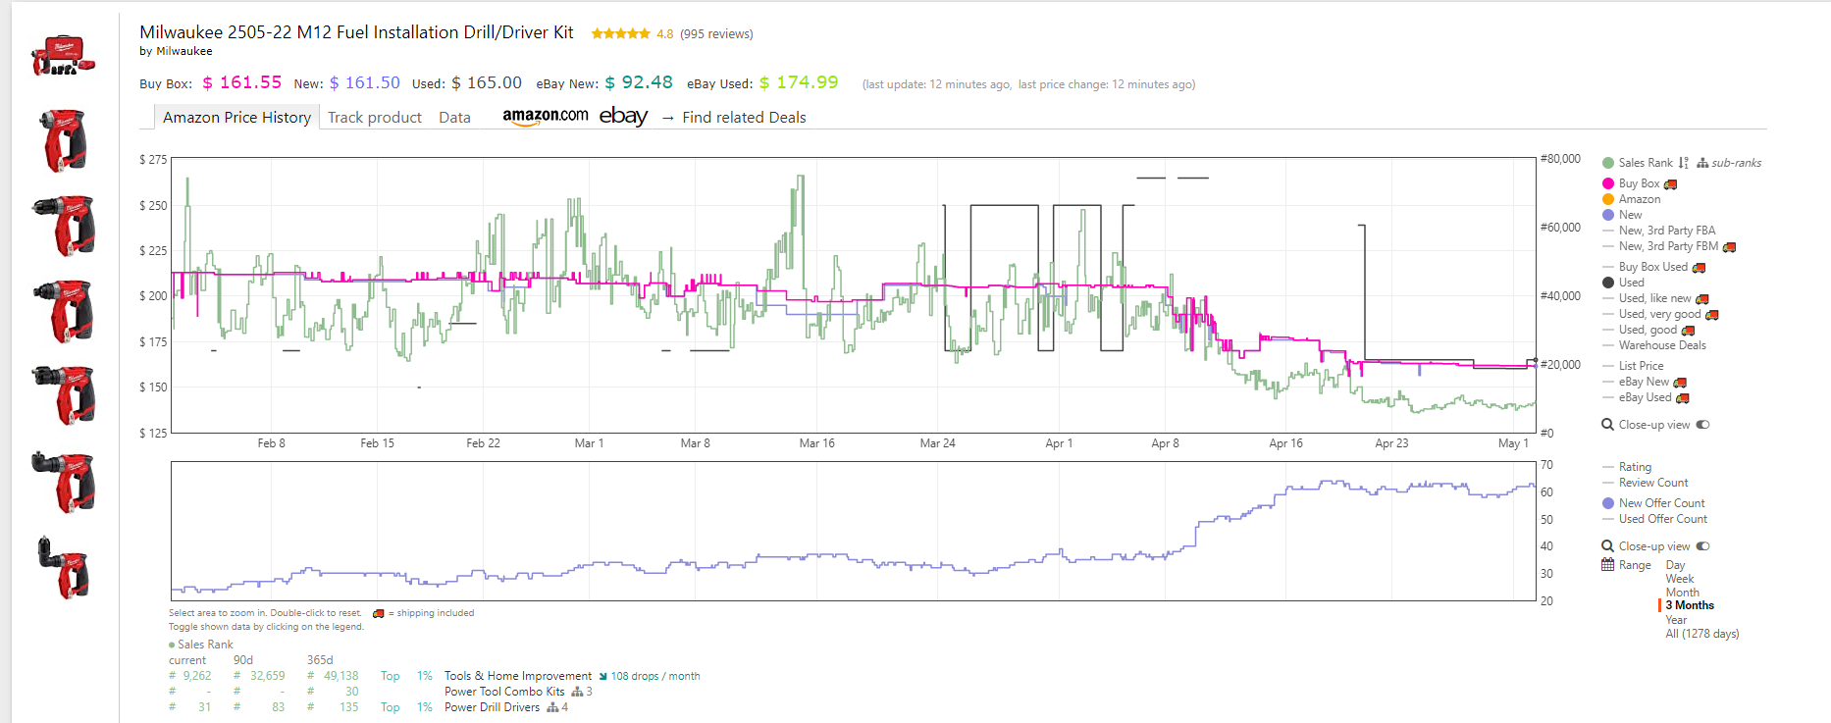Click the eBay Used price $ 174.99
Screen dimensions: 1831x723
click(x=799, y=82)
